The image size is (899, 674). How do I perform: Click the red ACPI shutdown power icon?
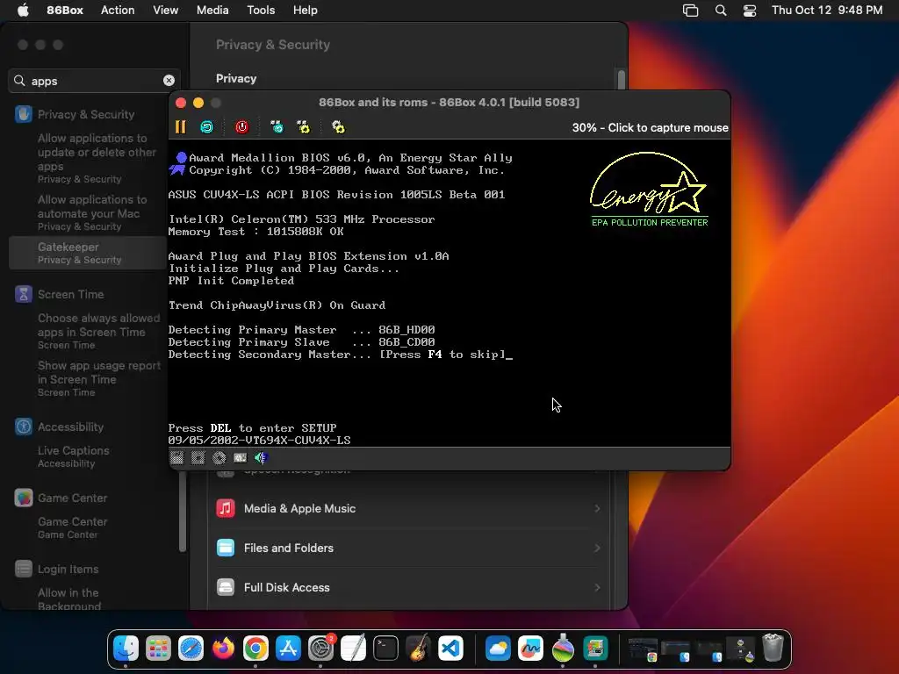click(x=242, y=126)
